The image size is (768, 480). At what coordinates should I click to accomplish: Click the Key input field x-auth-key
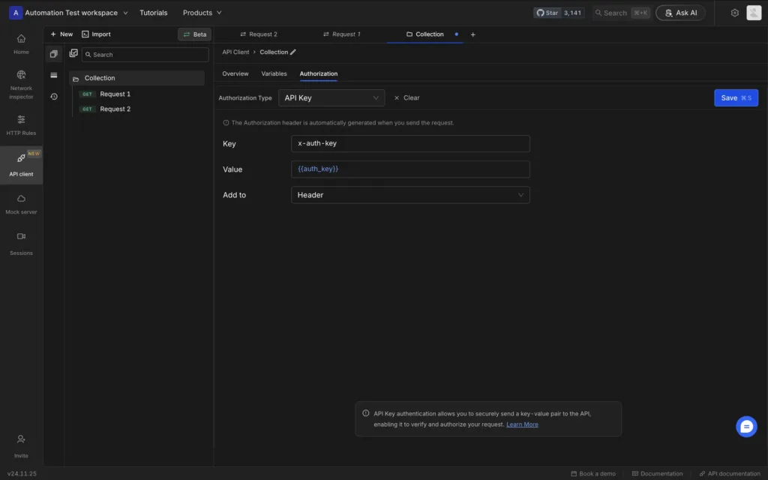point(410,143)
